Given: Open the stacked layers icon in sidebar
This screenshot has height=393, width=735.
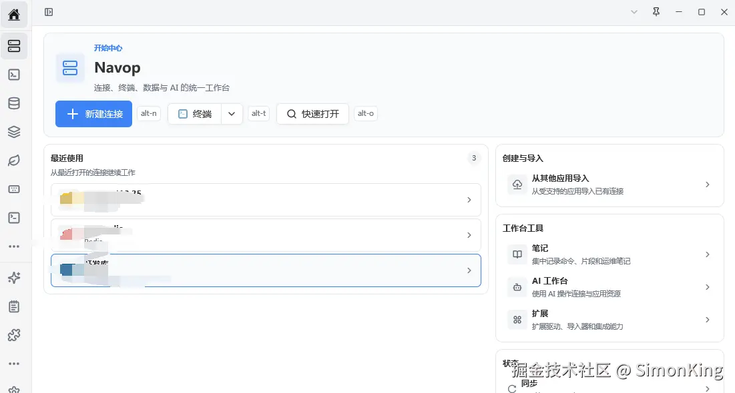Looking at the screenshot, I should 14,132.
